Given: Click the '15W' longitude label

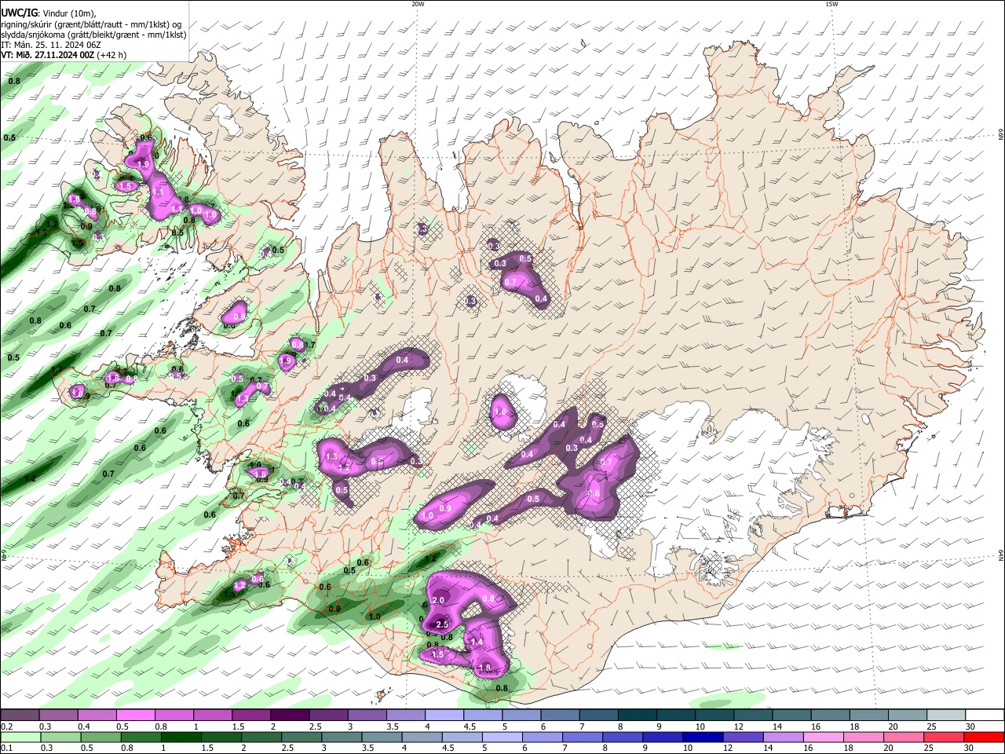Looking at the screenshot, I should [x=831, y=4].
